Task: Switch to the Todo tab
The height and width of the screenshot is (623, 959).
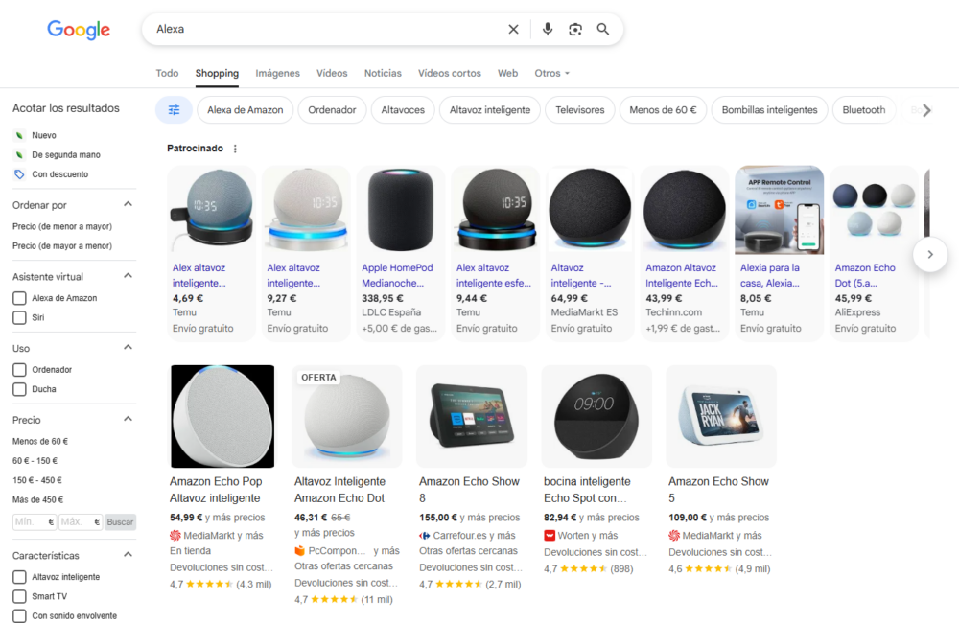Action: (167, 74)
